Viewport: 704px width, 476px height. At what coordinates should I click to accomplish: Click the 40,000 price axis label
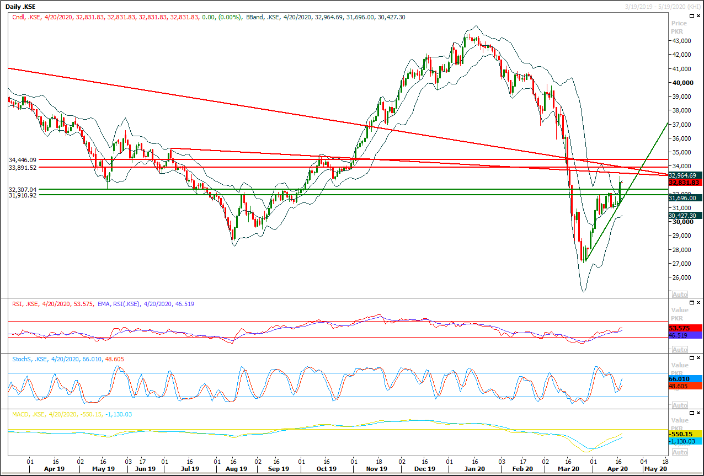682,83
